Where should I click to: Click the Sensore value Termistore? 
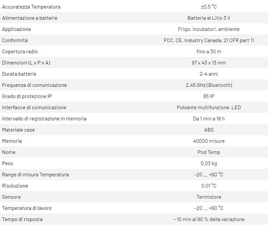click(209, 197)
